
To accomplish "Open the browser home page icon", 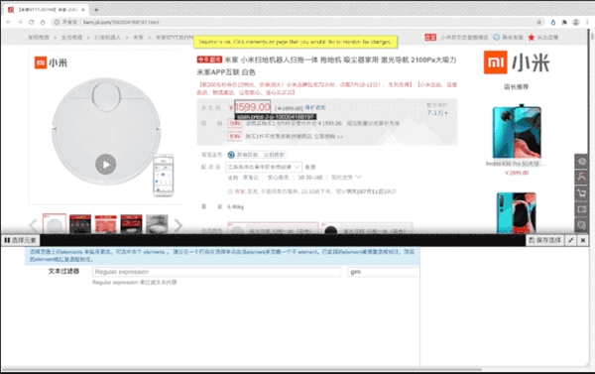I will click(43, 22).
